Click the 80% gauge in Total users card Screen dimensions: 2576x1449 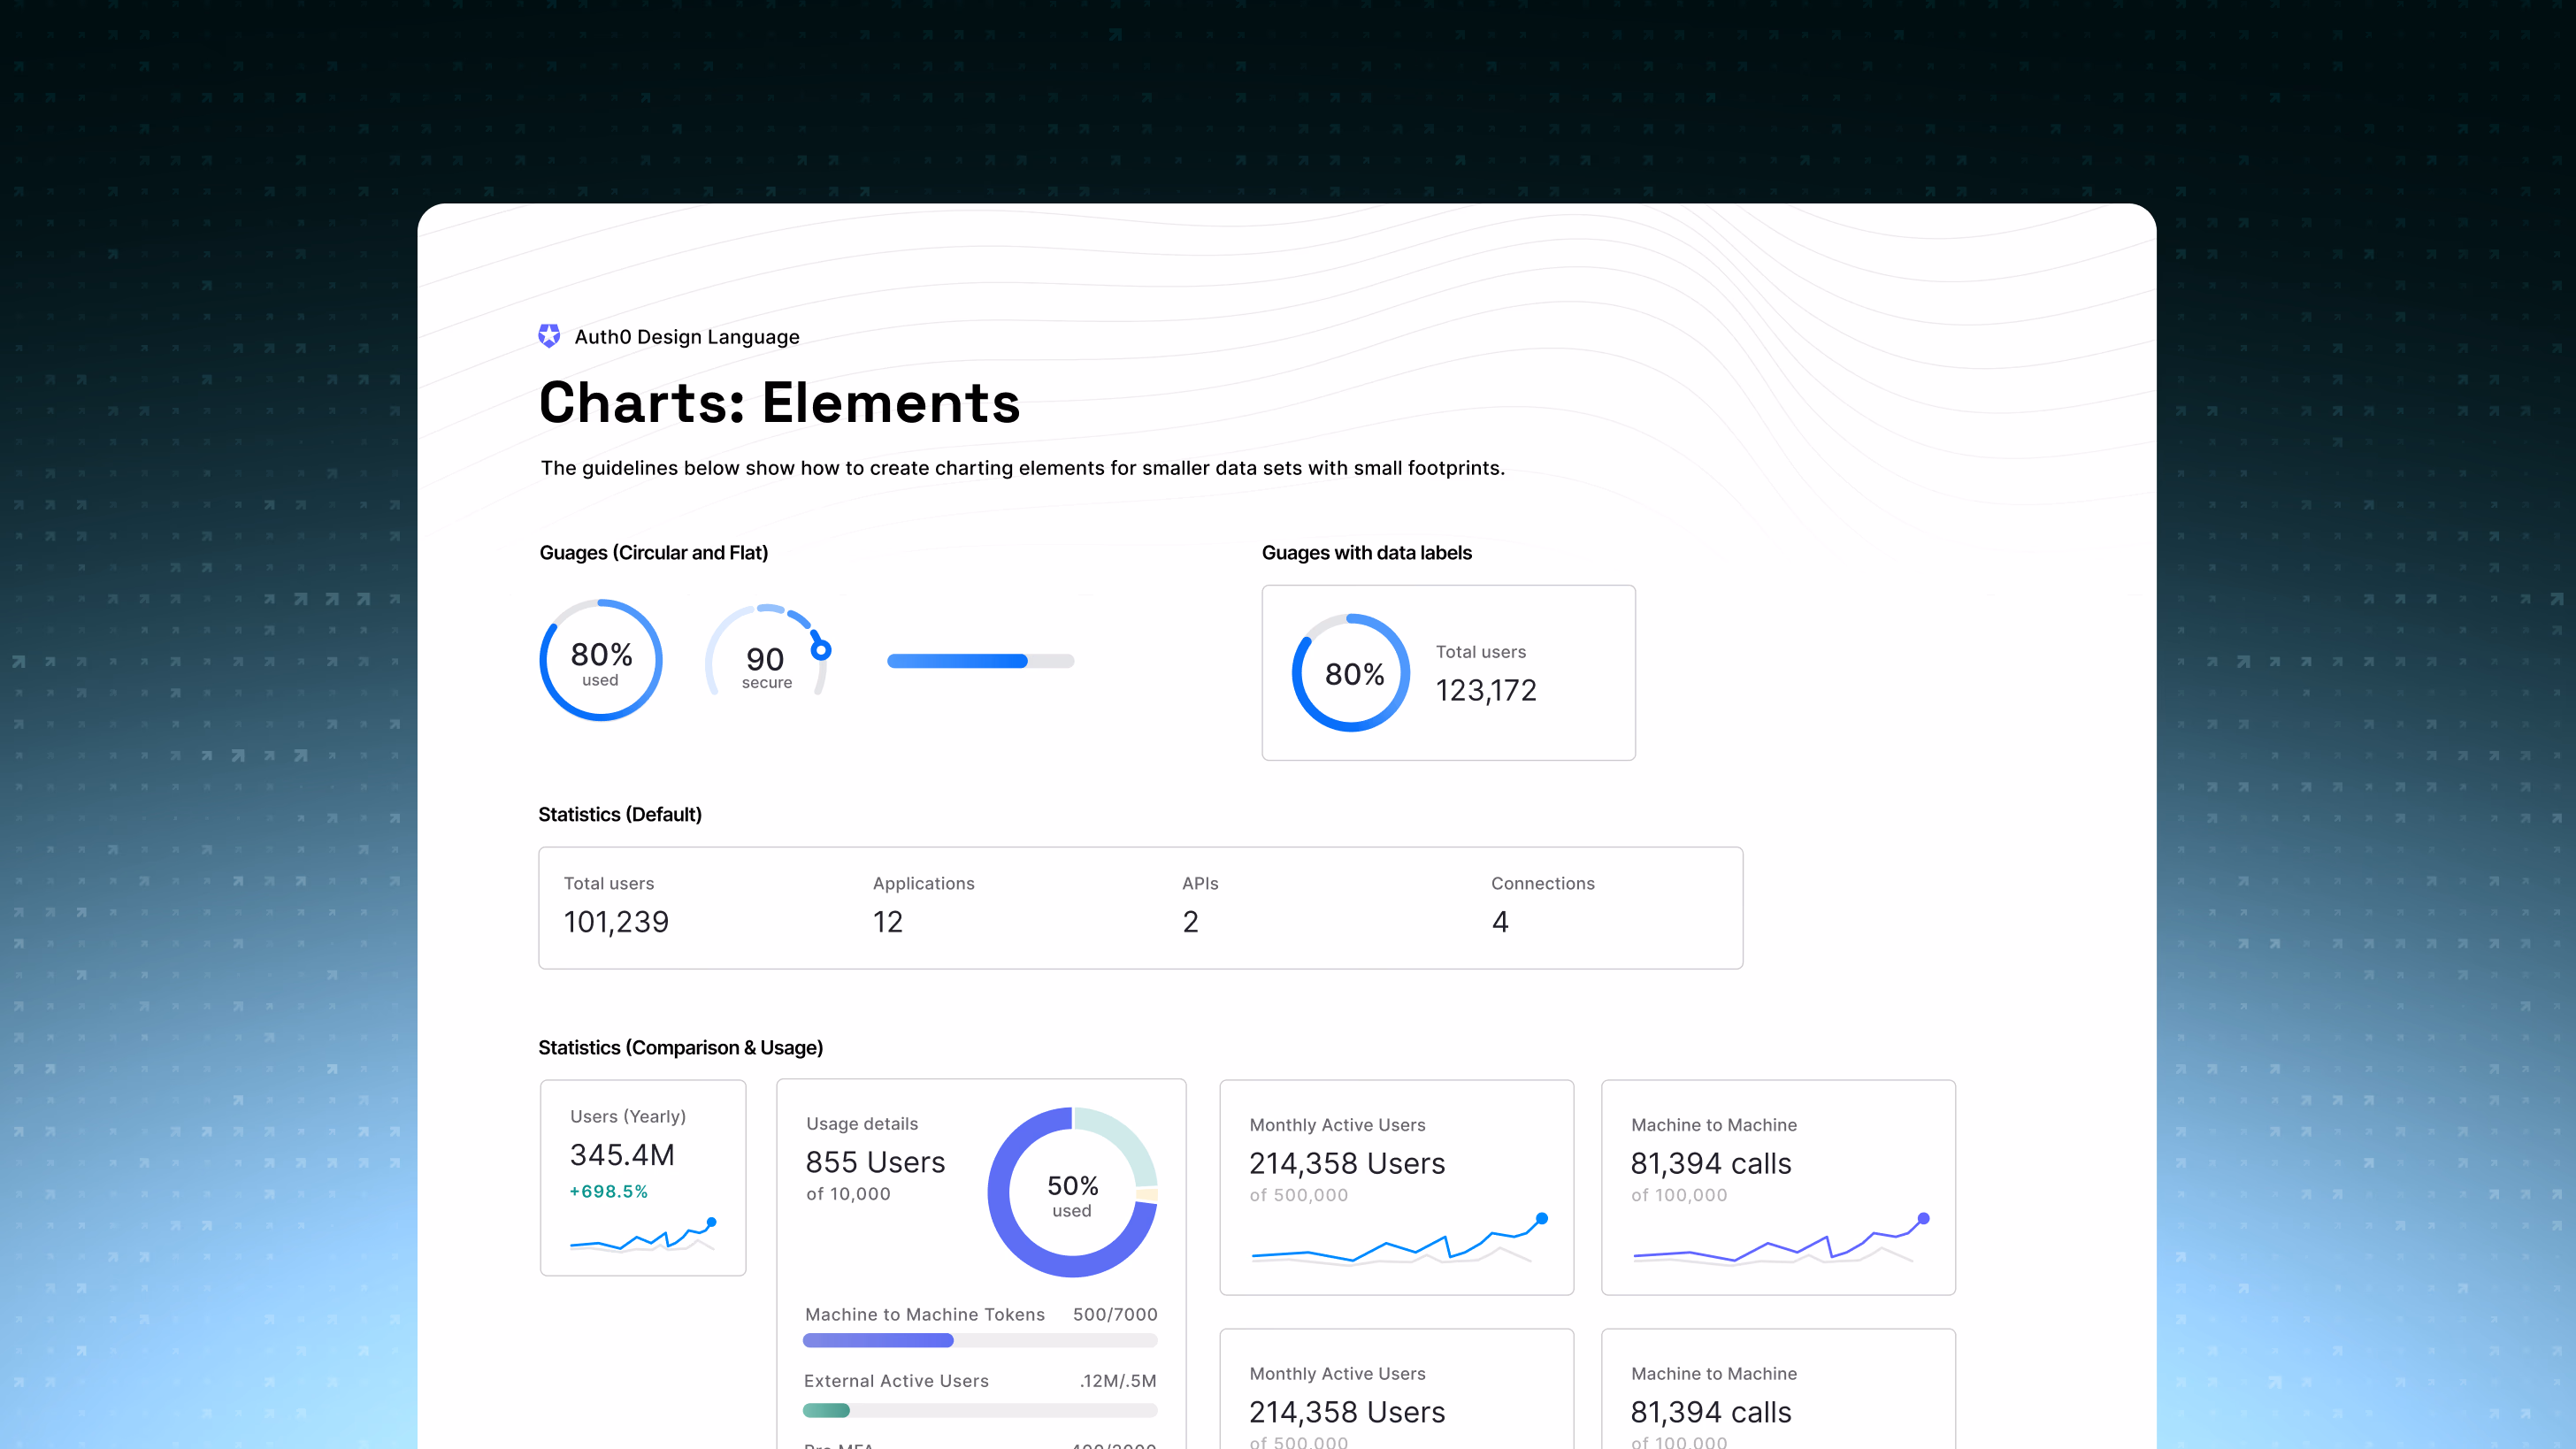pyautogui.click(x=1351, y=672)
